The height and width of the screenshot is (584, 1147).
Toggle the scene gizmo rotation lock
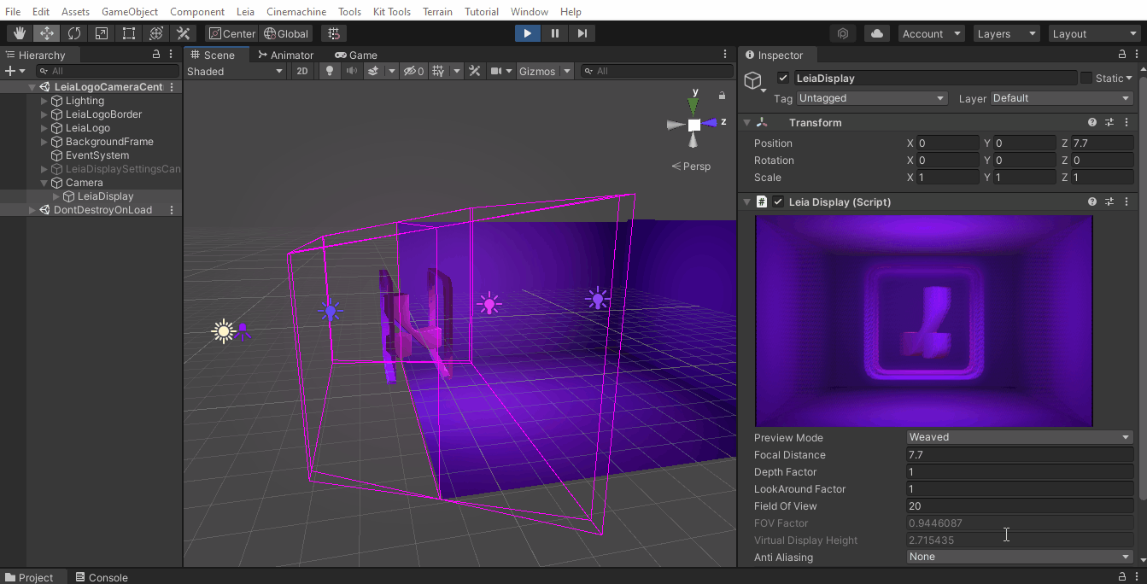click(722, 96)
